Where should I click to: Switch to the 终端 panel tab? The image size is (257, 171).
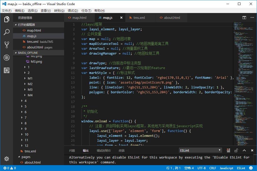click(x=121, y=151)
